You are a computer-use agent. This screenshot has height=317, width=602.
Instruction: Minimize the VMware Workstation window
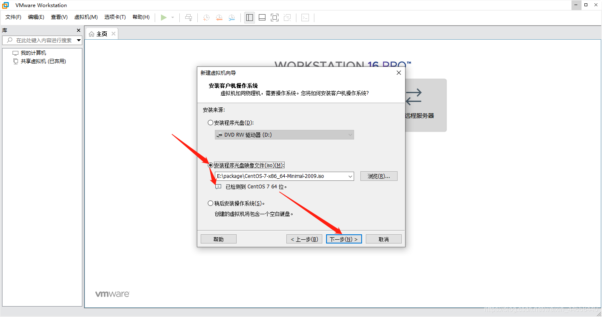(576, 5)
